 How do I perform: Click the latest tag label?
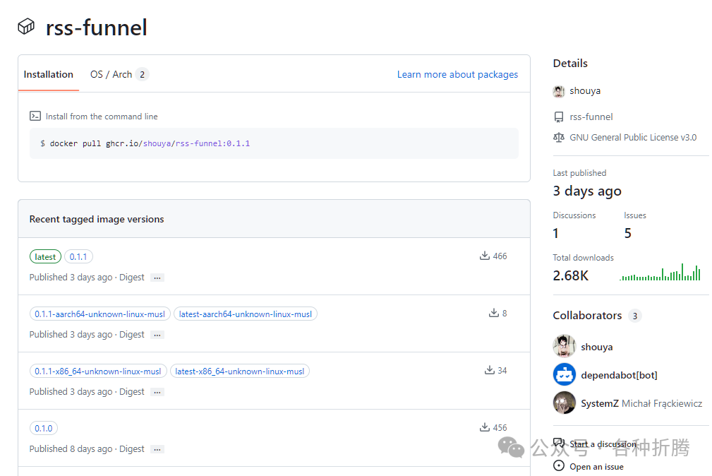[x=45, y=257]
